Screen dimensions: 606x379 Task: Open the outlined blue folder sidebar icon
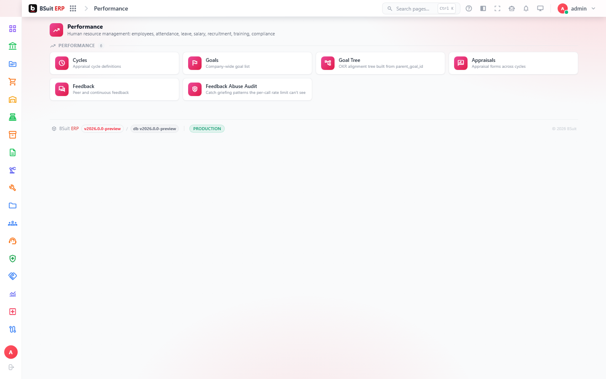13,206
